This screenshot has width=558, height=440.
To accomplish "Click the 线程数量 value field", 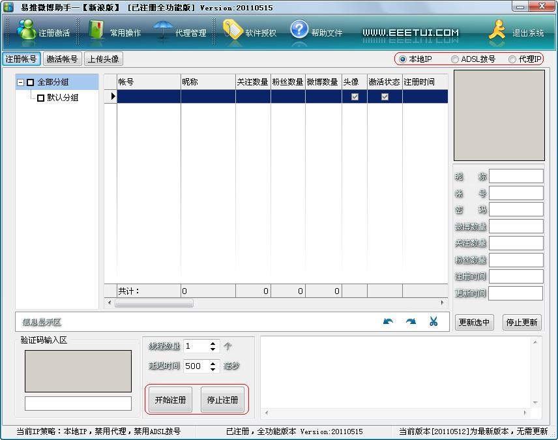I will point(196,346).
